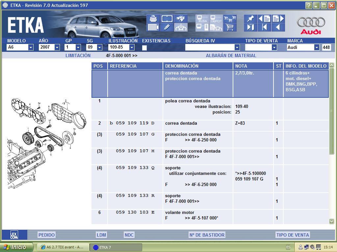Click the INFO. DEL MODELO column header
Screen dimensions: 337x252
point(306,66)
